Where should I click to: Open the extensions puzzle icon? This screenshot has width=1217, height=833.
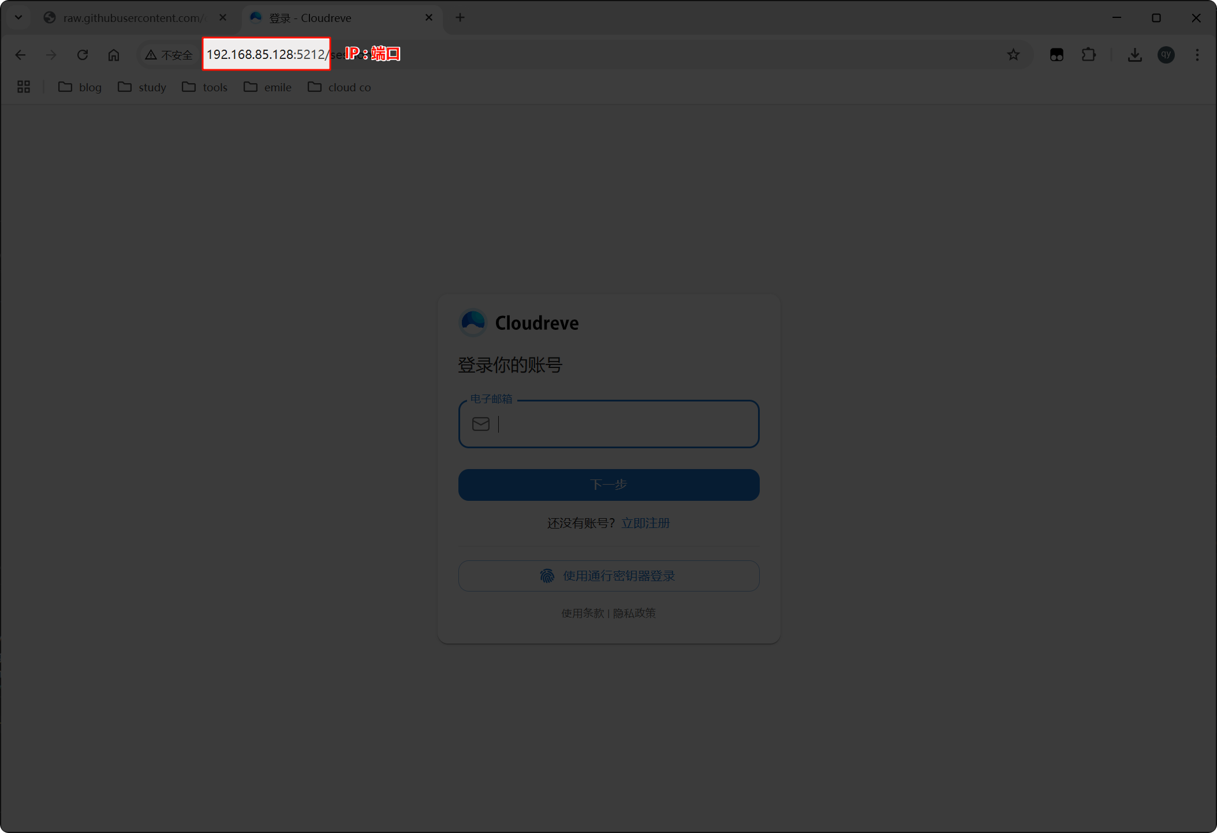[1088, 55]
